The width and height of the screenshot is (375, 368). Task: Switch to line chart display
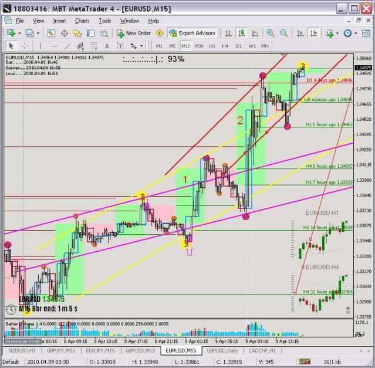coord(255,33)
